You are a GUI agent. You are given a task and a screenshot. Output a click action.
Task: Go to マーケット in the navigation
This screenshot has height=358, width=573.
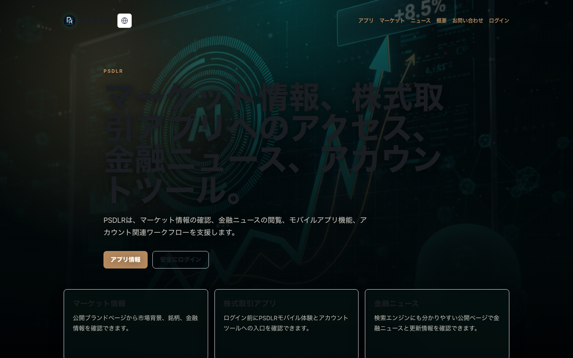point(392,21)
